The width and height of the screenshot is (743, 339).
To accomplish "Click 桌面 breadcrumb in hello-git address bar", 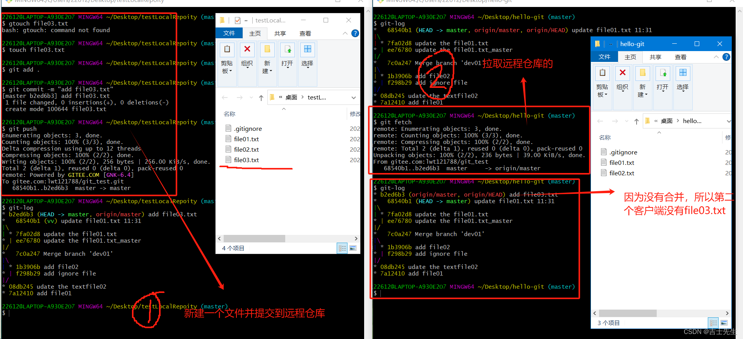I will [x=667, y=121].
